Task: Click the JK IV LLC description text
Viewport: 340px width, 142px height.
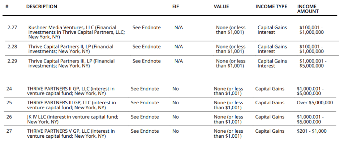Action: pyautogui.click(x=73, y=119)
